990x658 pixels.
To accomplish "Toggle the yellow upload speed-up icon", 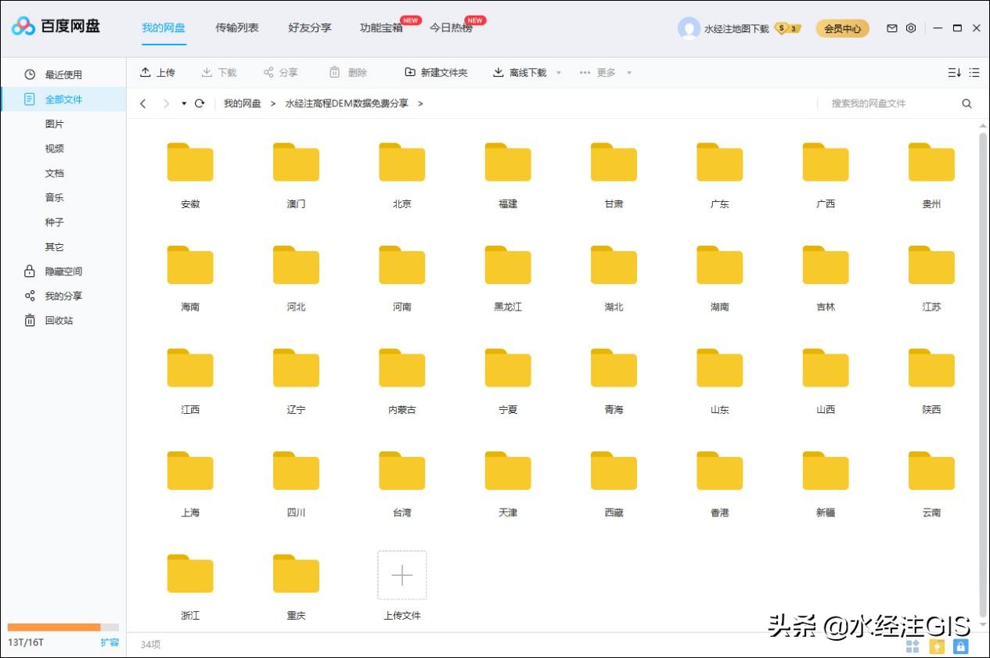I will pos(936,646).
